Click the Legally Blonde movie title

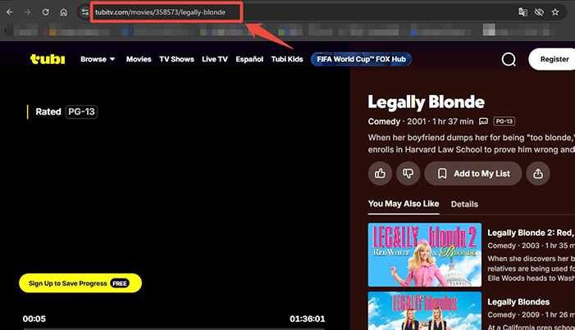click(x=426, y=102)
